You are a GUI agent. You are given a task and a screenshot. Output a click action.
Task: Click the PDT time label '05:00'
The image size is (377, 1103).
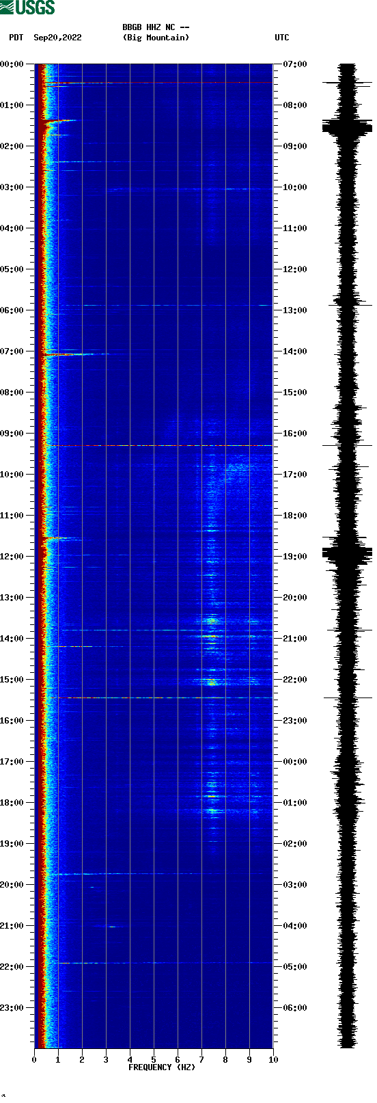tap(12, 269)
